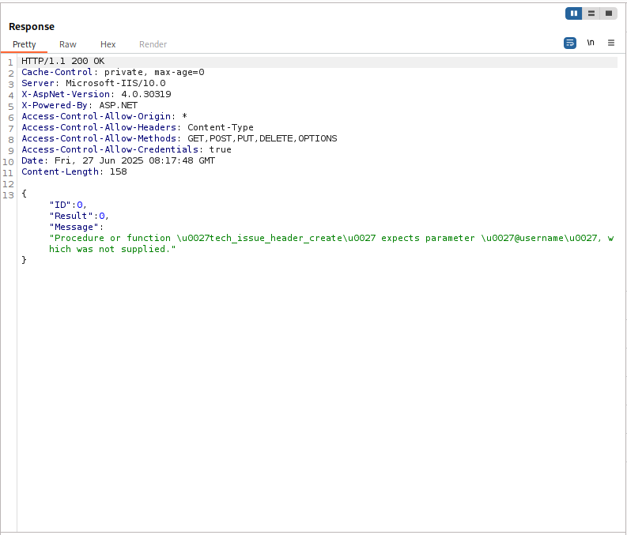The width and height of the screenshot is (627, 535).
Task: Click the Access-Control-Allow-Methods header name
Action: [x=99, y=138]
